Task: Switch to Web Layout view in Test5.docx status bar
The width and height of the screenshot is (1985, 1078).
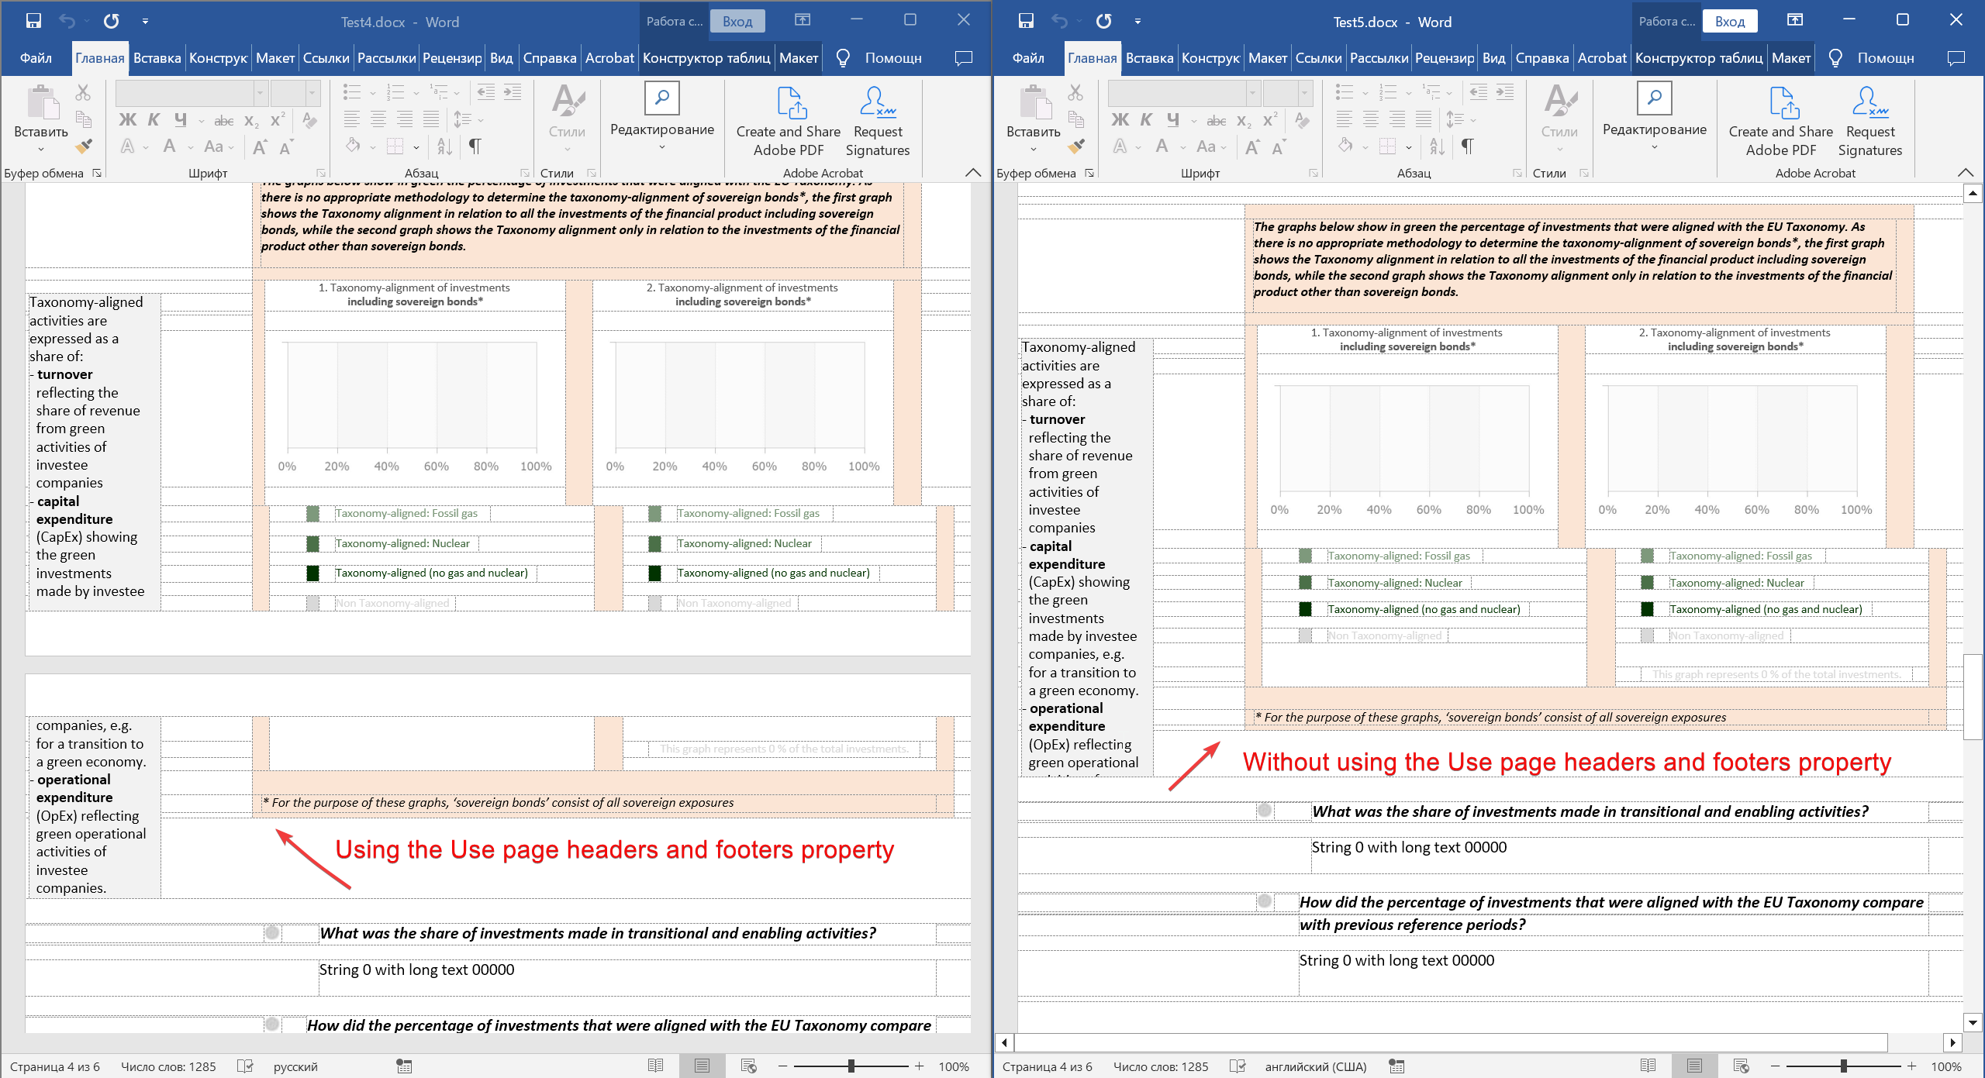Action: click(1742, 1066)
